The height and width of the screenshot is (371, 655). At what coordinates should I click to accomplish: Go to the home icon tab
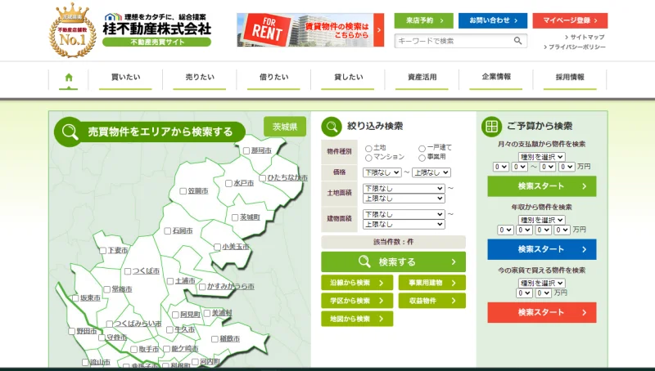pos(69,78)
